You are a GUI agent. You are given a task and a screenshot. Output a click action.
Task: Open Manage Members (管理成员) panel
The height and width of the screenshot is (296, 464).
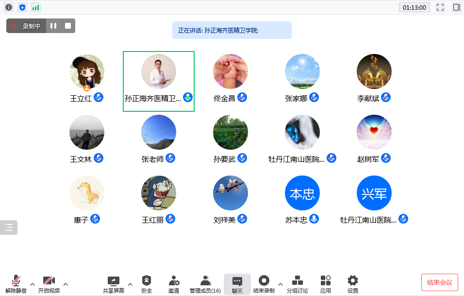[x=205, y=284]
